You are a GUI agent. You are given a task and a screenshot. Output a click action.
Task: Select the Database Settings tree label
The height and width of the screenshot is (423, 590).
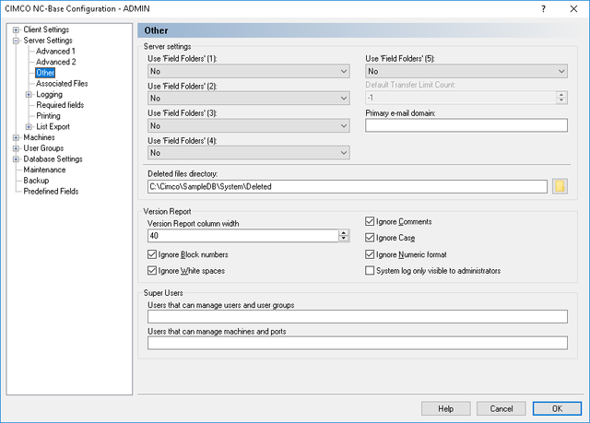[x=53, y=159]
